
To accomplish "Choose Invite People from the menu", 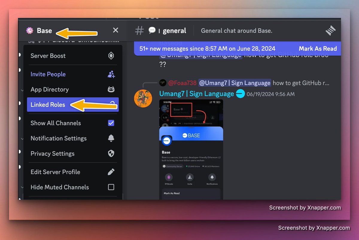I will tap(73, 74).
